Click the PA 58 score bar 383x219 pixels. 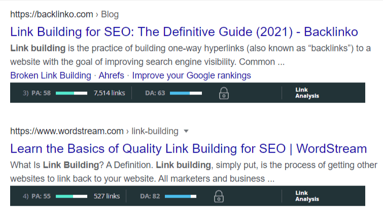(72, 93)
